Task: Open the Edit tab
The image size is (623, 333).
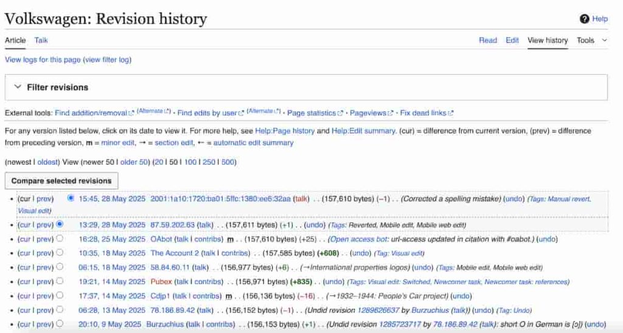Action: 512,40
